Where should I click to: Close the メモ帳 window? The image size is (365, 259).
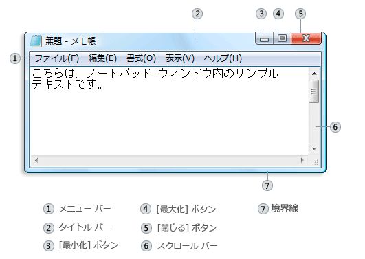point(307,38)
